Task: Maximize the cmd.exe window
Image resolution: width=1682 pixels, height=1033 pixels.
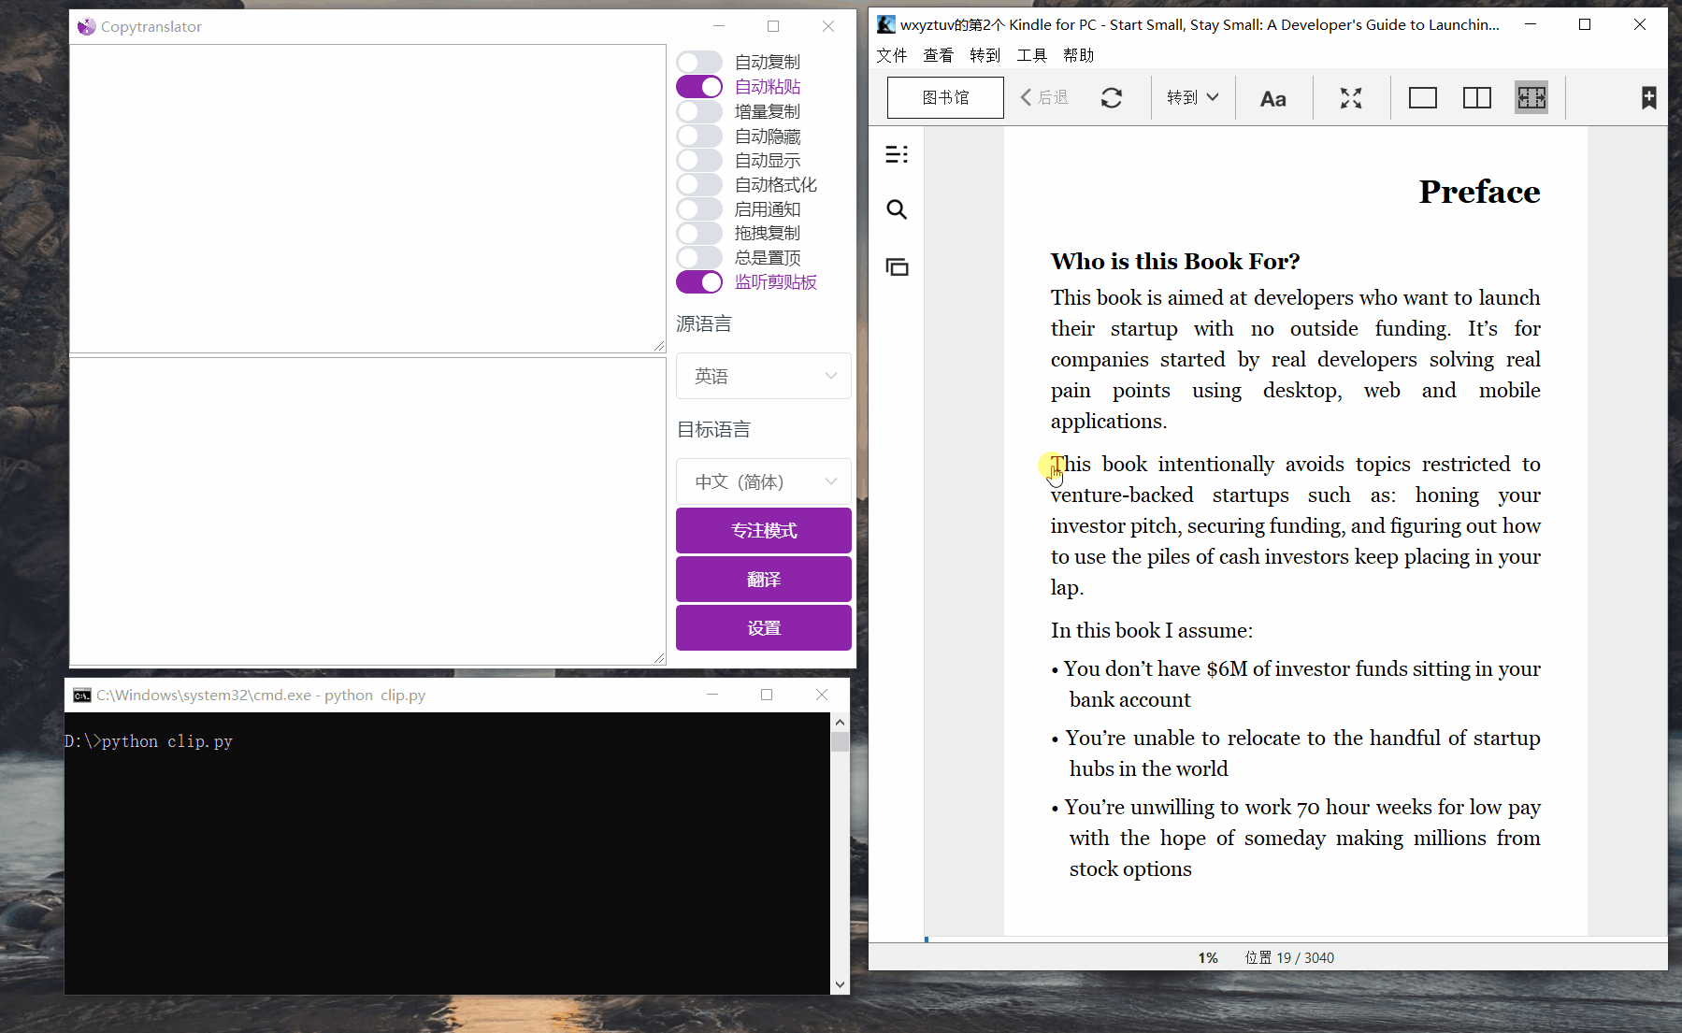Action: coord(767,695)
